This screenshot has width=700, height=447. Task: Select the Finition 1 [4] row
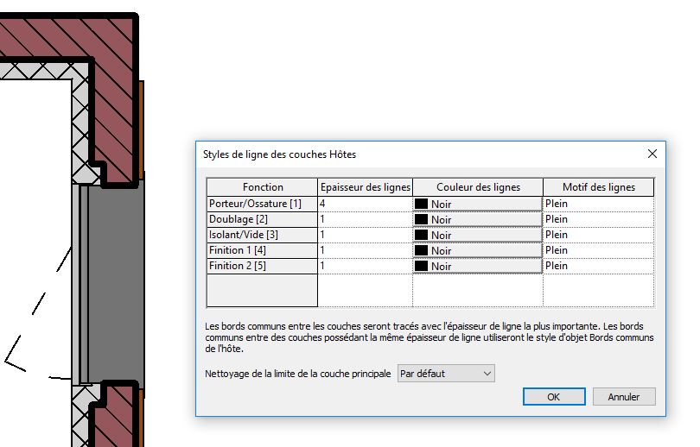(x=262, y=250)
